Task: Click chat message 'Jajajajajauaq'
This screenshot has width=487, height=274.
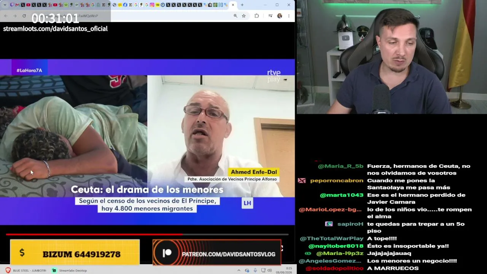Action: (389, 253)
